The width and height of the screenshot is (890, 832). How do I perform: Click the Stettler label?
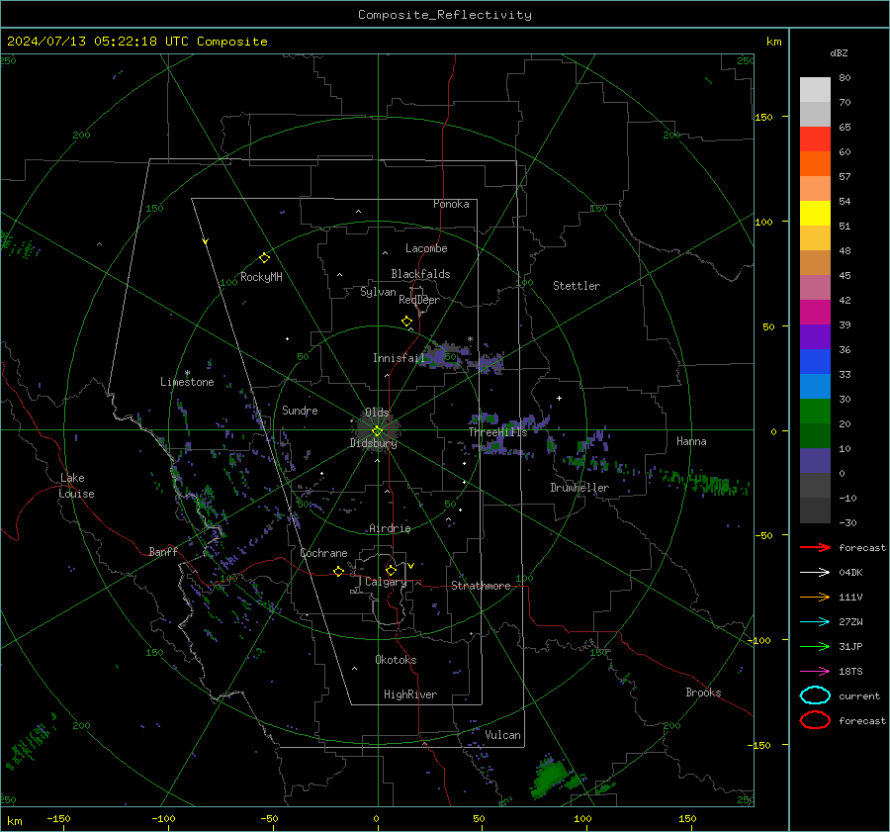point(577,286)
